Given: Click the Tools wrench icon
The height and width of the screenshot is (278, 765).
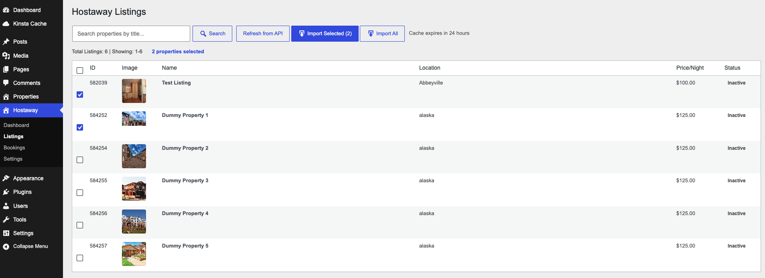Looking at the screenshot, I should click(6, 220).
